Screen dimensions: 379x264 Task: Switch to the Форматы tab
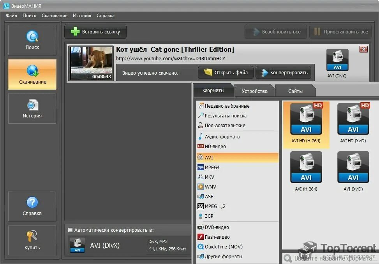(x=214, y=91)
